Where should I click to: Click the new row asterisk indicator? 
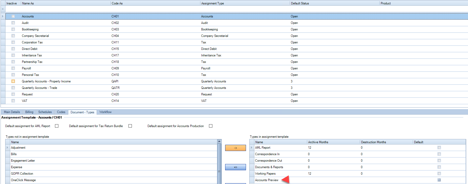[3, 9]
